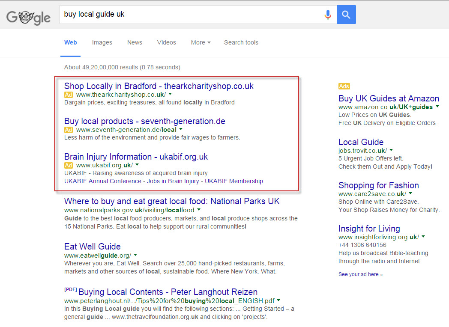Screen dimensions: 449x327
Task: Switch to the Web tab
Action: click(x=70, y=42)
